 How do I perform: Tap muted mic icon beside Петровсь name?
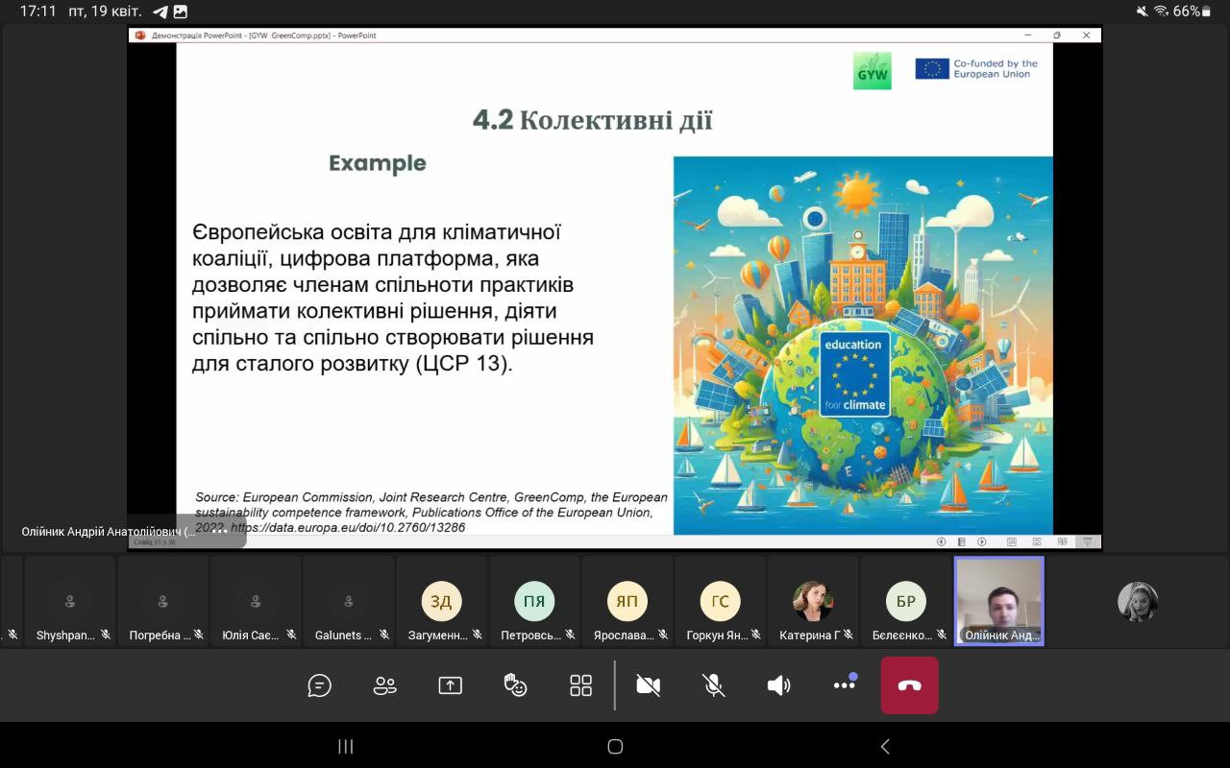(x=570, y=635)
